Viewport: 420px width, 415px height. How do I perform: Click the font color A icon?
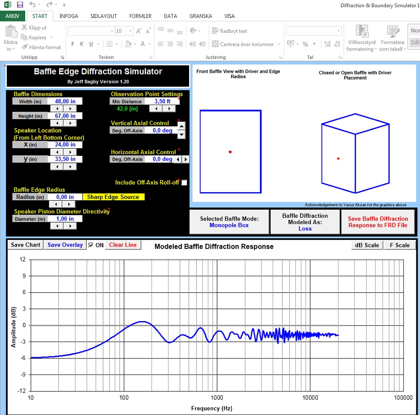143,44
